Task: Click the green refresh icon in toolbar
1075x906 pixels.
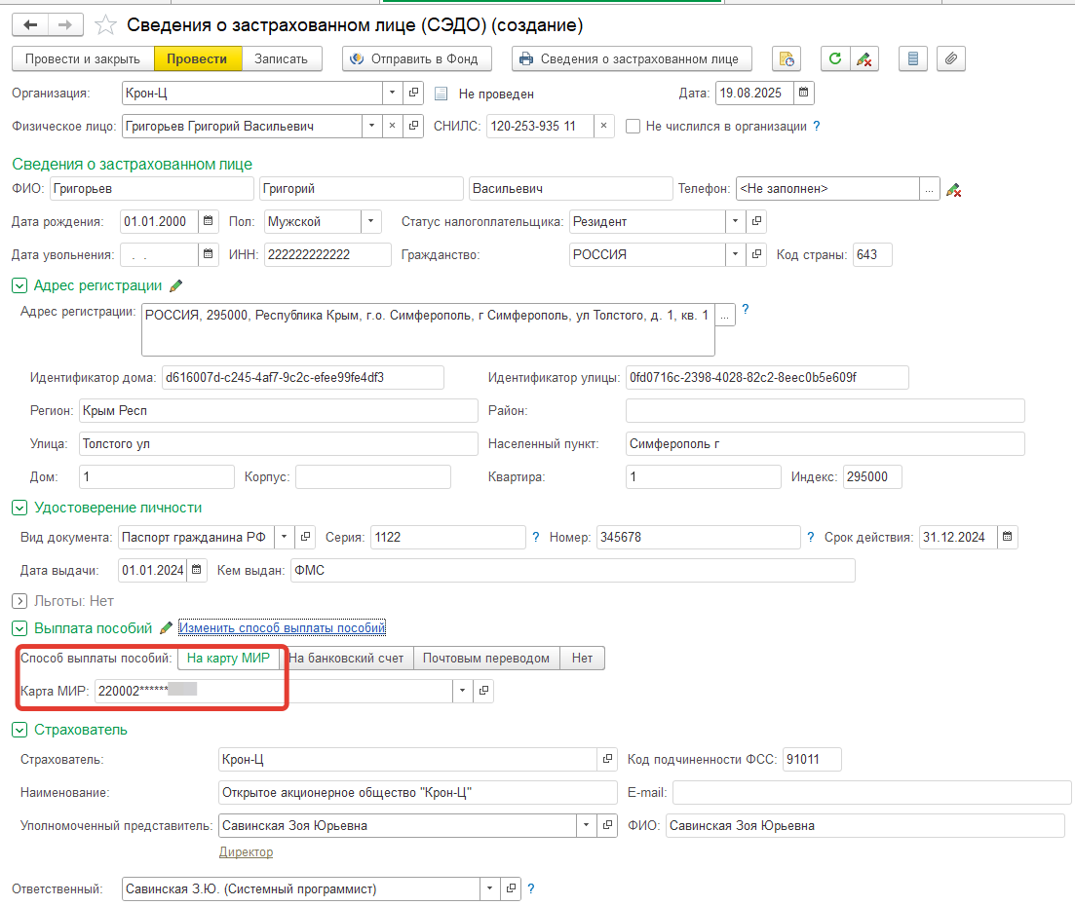Action: pos(834,58)
